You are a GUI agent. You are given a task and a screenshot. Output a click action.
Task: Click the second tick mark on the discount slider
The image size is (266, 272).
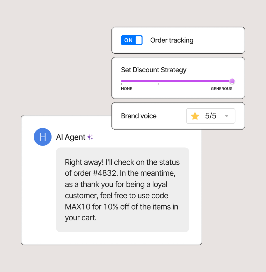pos(158,83)
